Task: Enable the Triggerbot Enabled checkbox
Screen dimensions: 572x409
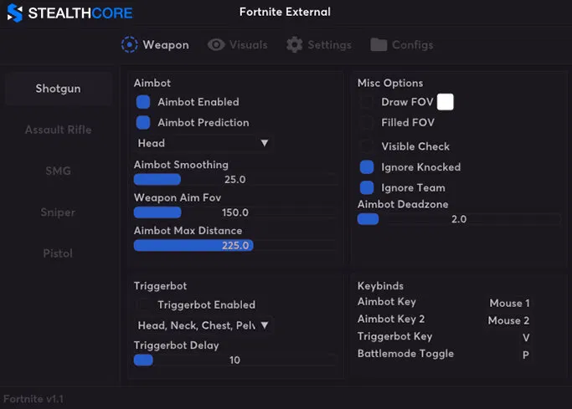Action: coord(143,305)
